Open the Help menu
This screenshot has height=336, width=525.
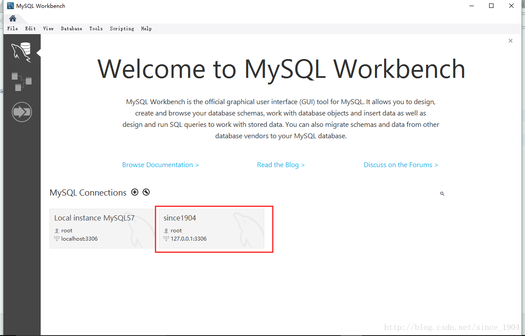coord(147,28)
